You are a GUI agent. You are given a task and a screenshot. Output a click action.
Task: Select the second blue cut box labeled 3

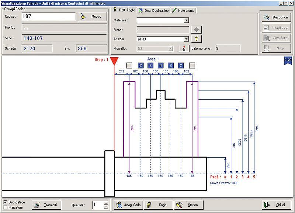(x=171, y=66)
